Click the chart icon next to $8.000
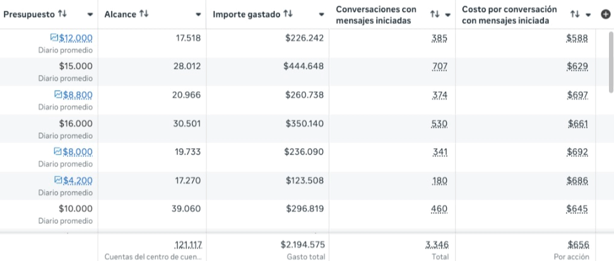 click(x=58, y=151)
